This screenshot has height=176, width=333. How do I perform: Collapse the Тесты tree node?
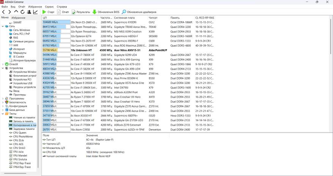click(x=3, y=114)
